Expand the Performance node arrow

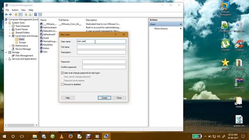coord(9,46)
